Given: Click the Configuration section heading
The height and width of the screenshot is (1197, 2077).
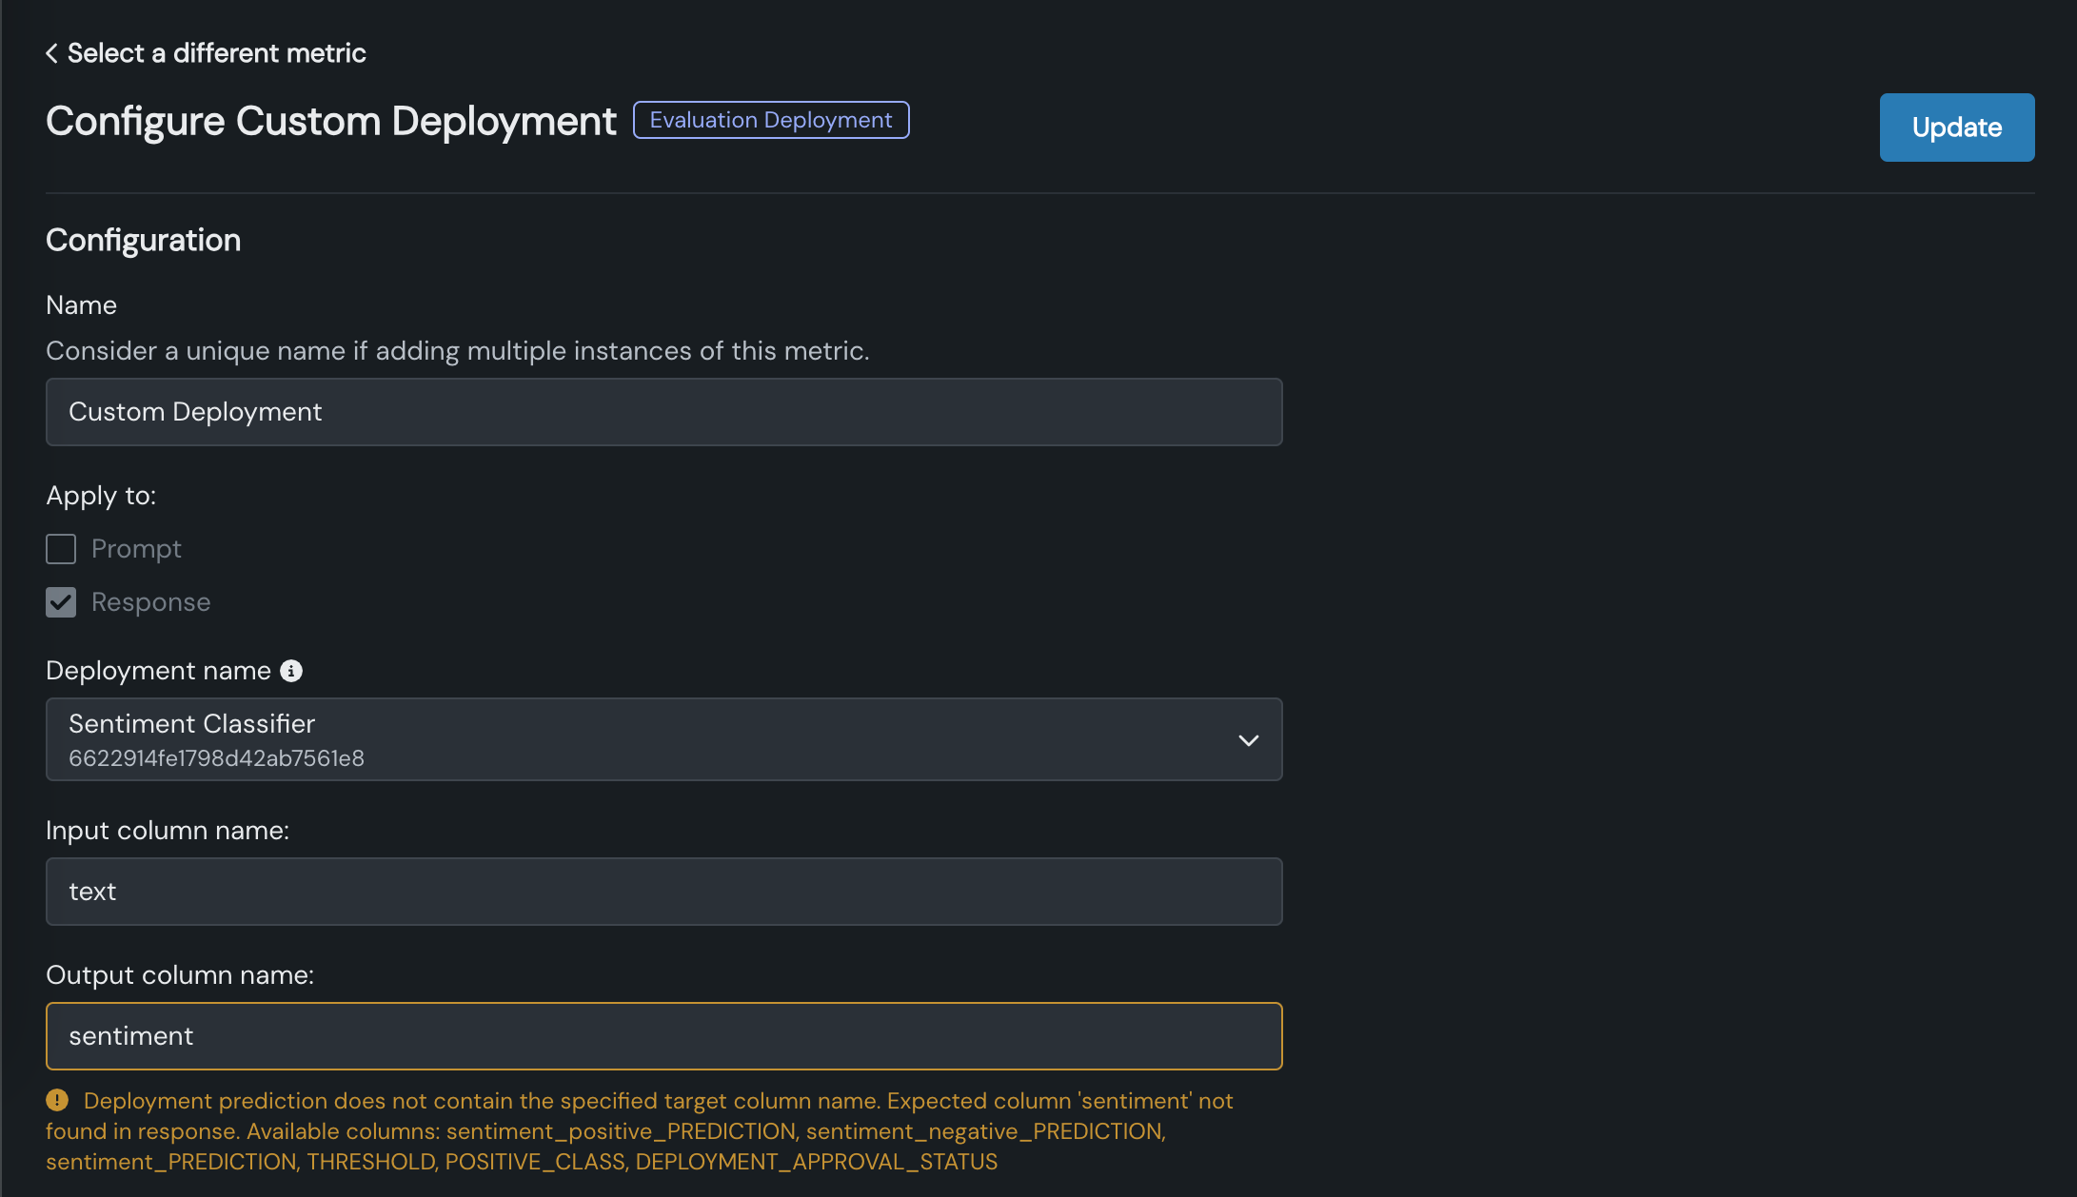Looking at the screenshot, I should (x=143, y=240).
